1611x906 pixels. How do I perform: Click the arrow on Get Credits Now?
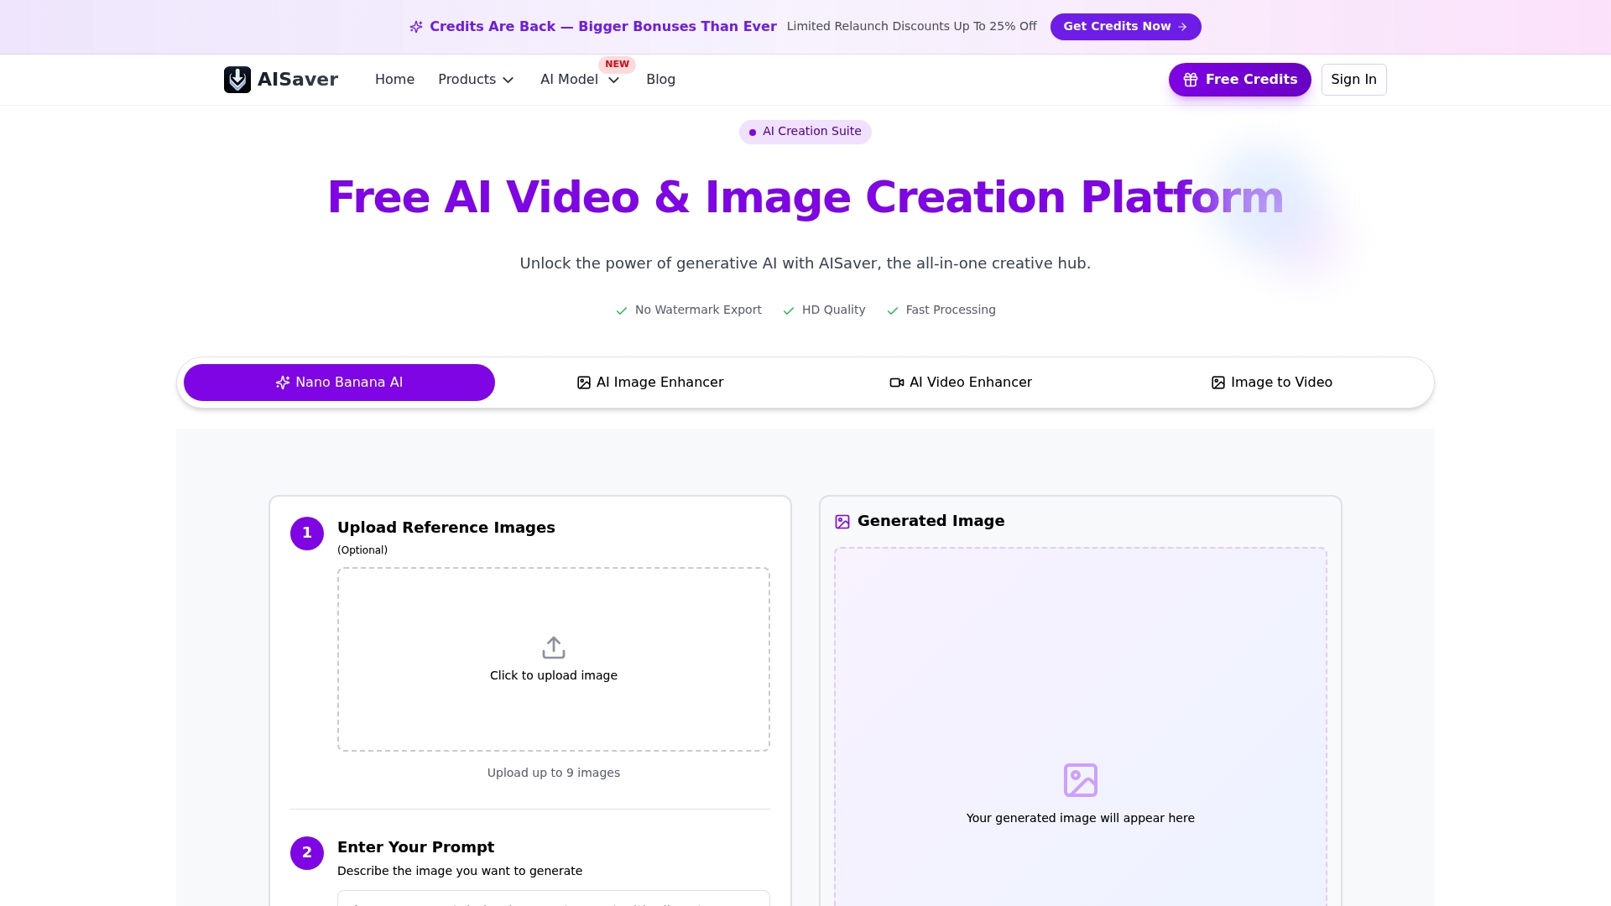[1182, 27]
